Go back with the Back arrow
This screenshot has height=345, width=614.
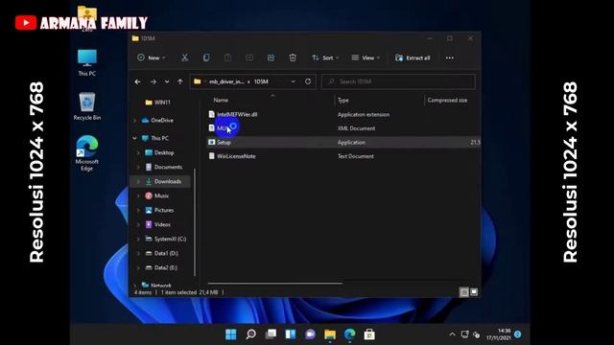coord(137,81)
